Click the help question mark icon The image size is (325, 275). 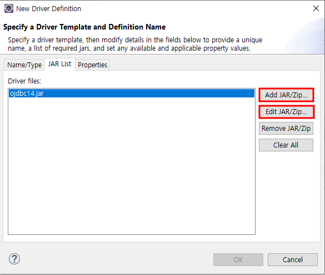[14, 259]
